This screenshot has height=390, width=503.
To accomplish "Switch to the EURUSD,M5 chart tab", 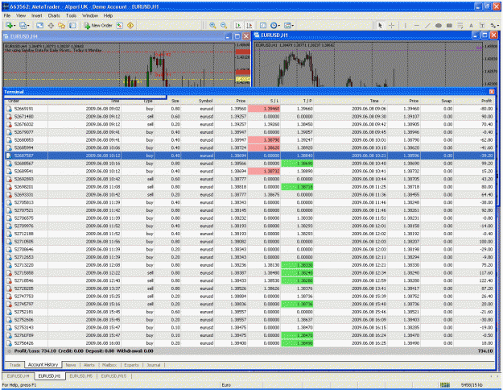I will [x=80, y=375].
